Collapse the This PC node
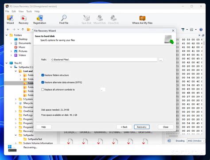 pos(7,63)
